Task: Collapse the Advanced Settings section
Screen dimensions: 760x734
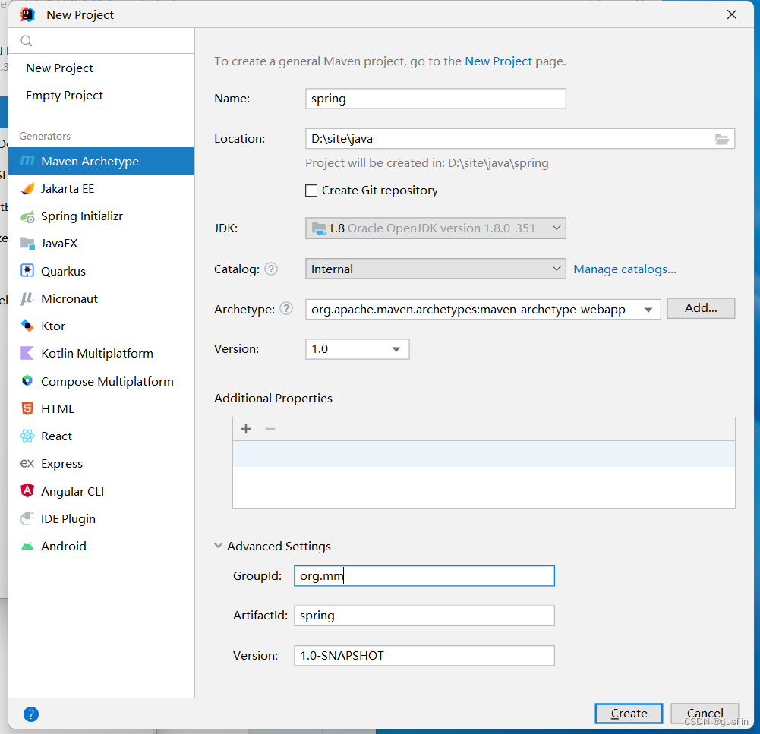Action: click(x=219, y=546)
